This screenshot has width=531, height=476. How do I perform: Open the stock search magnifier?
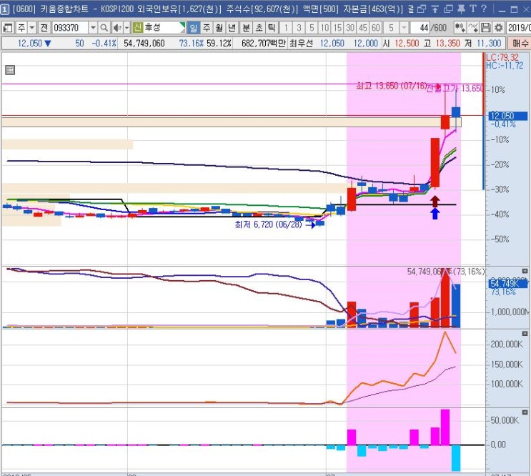(104, 28)
